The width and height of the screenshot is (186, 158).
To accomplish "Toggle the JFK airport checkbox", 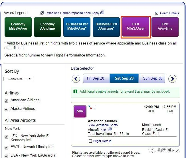I will [x=6, y=137].
